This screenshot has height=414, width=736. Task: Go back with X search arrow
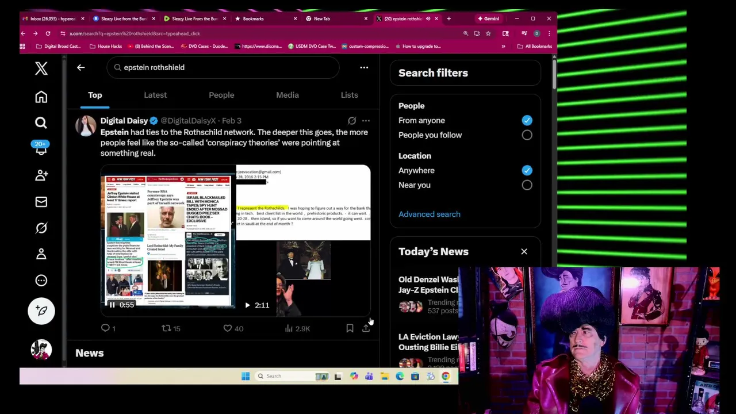point(80,67)
